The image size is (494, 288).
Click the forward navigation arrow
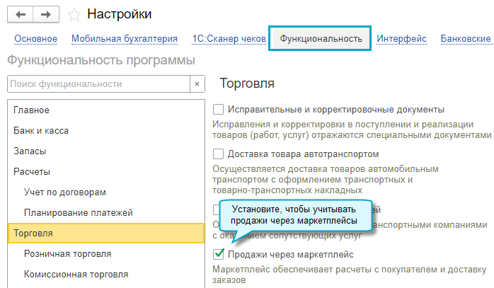[x=47, y=14]
